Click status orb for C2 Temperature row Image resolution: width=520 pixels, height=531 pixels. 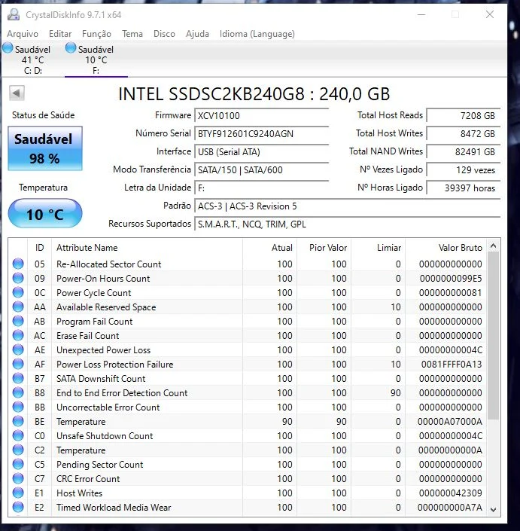(18, 450)
